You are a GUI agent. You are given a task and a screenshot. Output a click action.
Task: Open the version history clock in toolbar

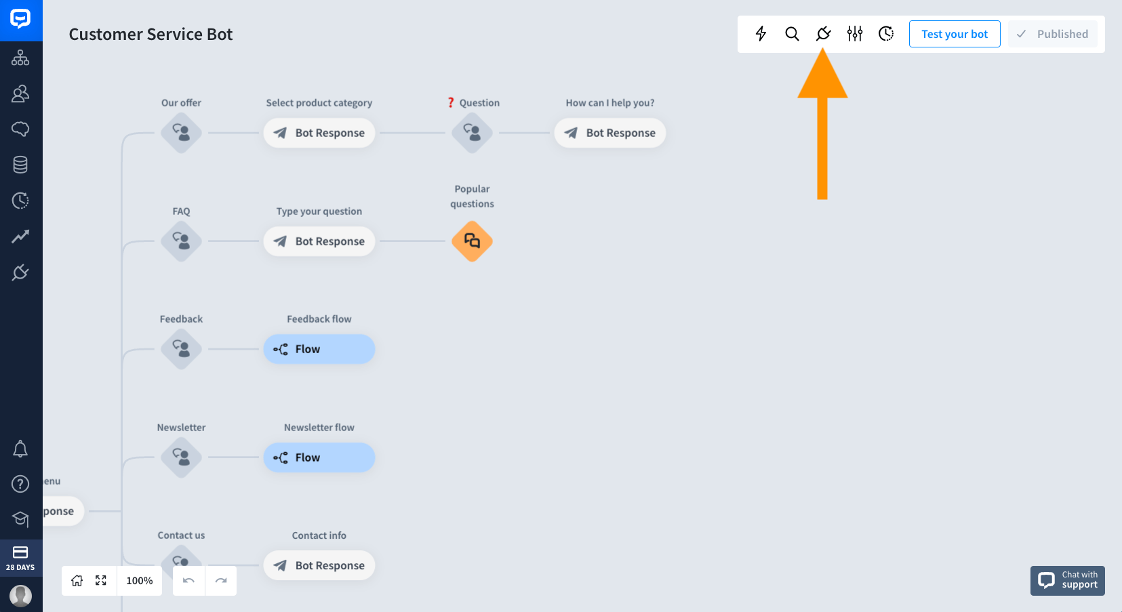(x=886, y=34)
